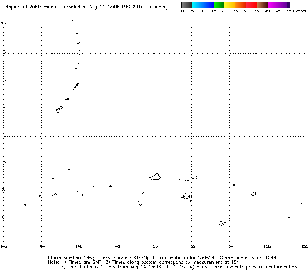Image resolution: width=308 pixels, height=270 pixels.
Task: Click latitude label 16 on the left axis
Action: (3, 80)
